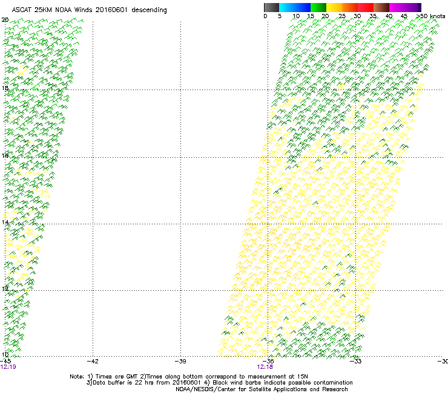Viewport: 448px width, 393px height.
Task: Click the purple "12:18" swath time label
Action: coord(265,367)
